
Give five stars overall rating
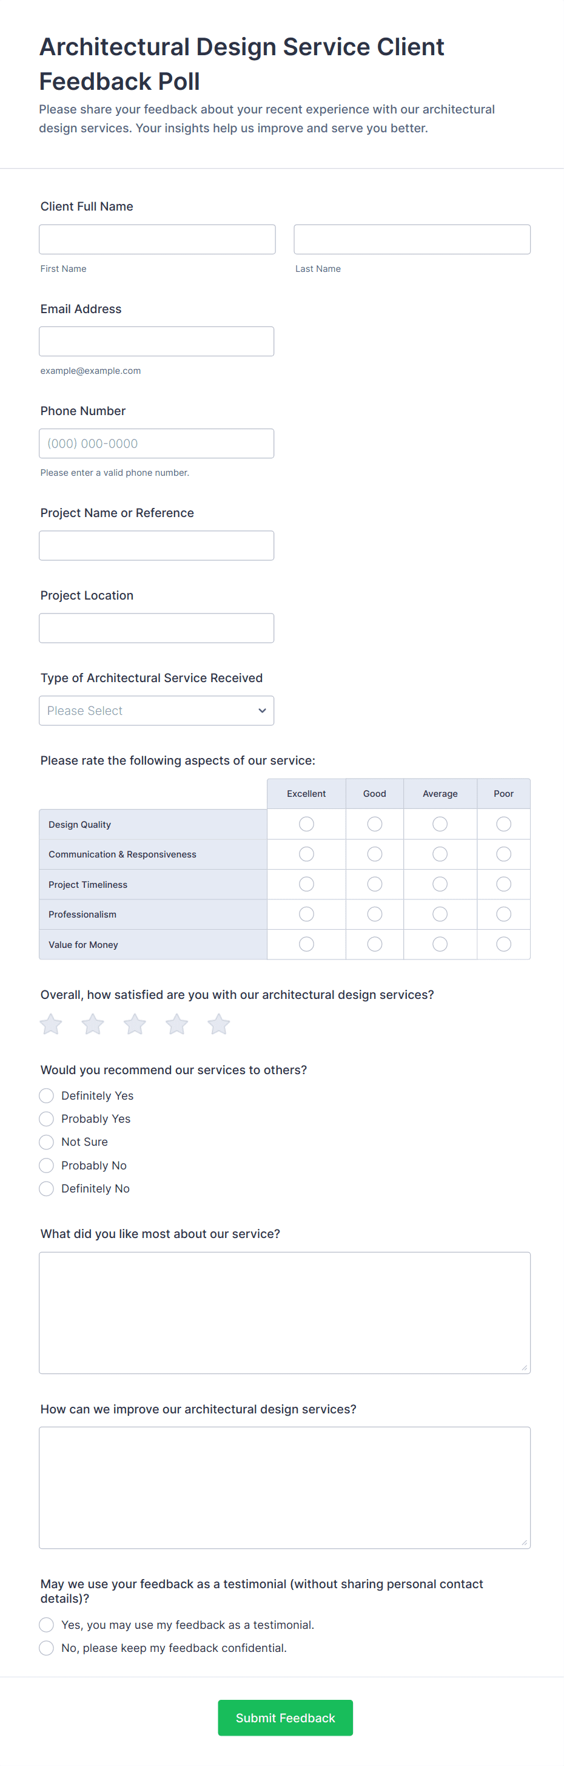click(218, 1024)
